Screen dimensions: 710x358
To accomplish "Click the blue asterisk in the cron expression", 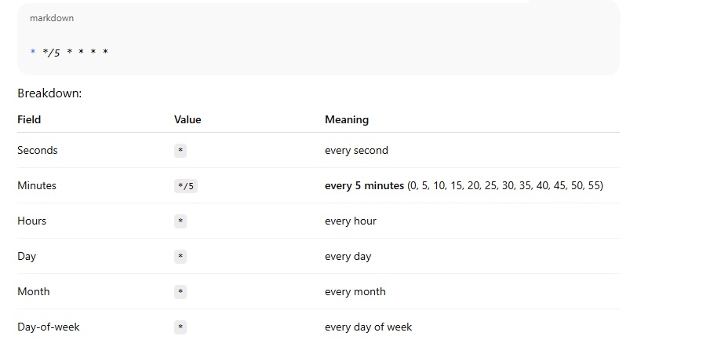I will [33, 53].
